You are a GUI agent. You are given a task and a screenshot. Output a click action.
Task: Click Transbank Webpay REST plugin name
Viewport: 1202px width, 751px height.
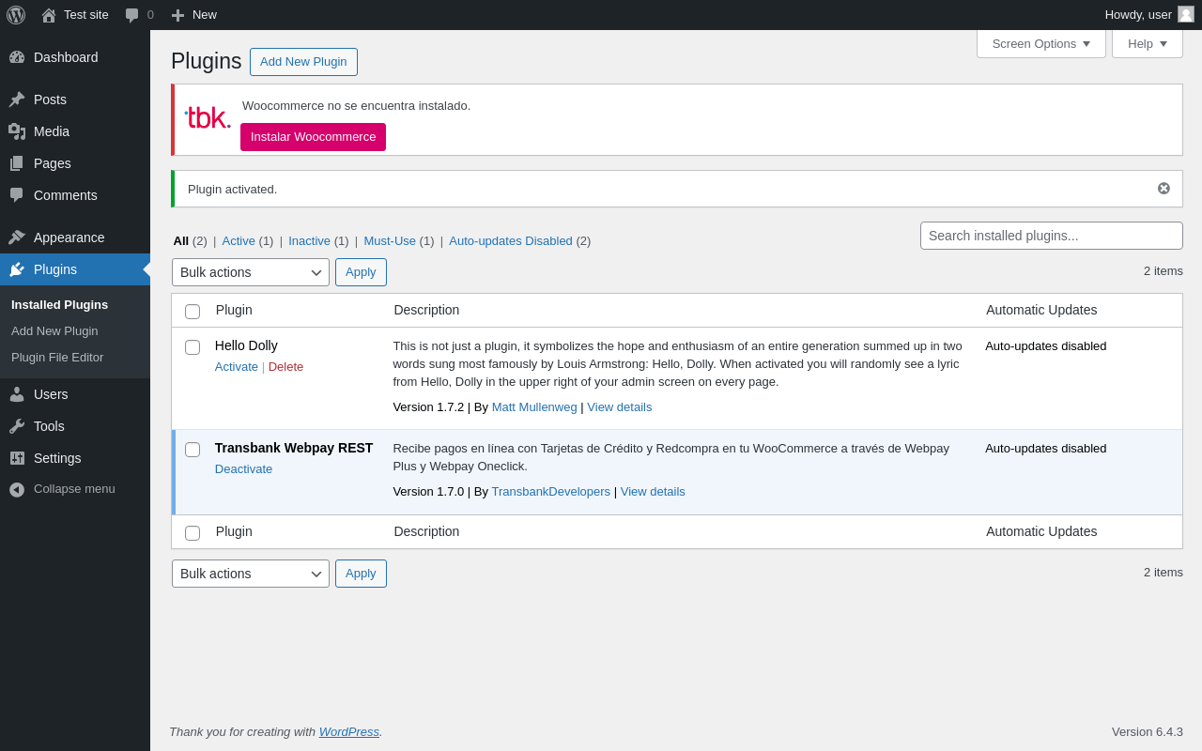(x=294, y=448)
